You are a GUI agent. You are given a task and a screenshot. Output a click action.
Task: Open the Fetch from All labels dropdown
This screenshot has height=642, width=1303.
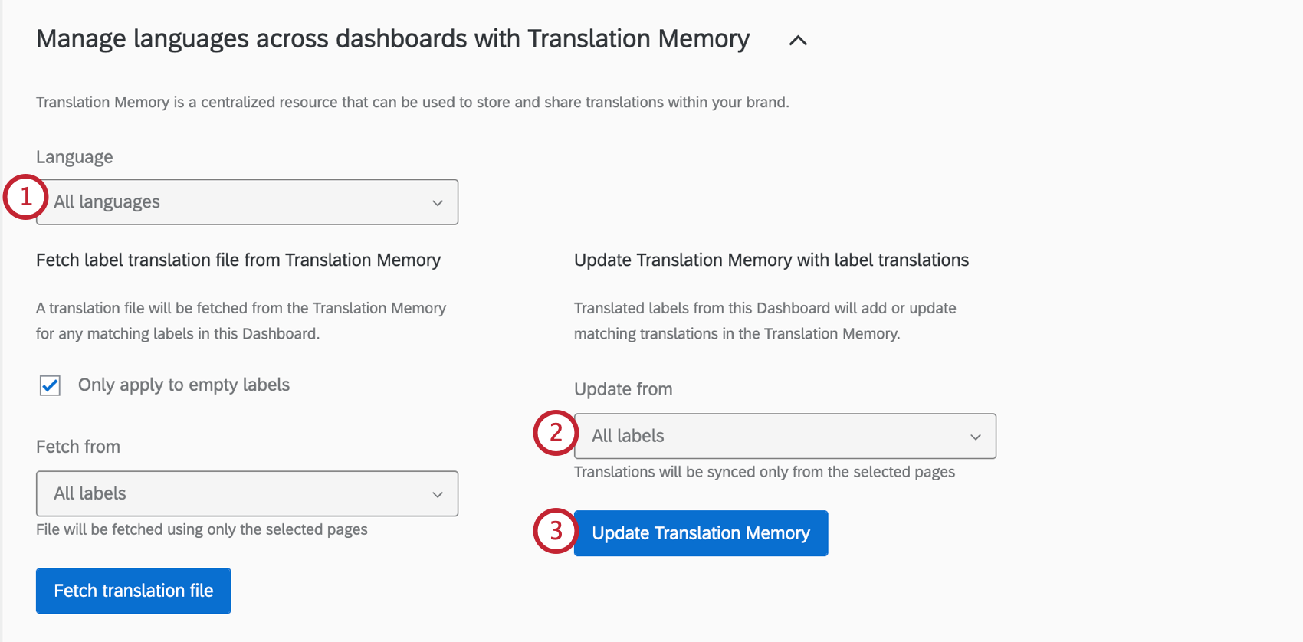(x=247, y=493)
